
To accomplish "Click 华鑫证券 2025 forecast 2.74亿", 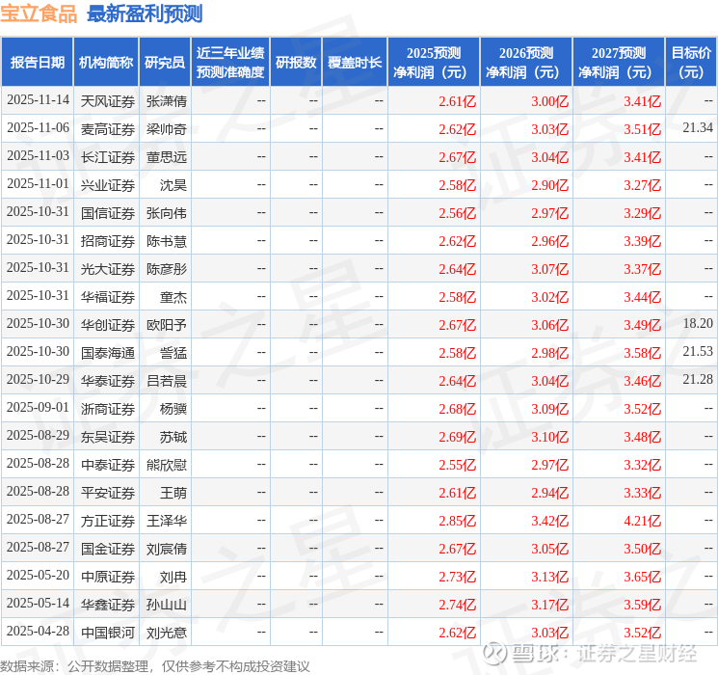I will [x=457, y=605].
